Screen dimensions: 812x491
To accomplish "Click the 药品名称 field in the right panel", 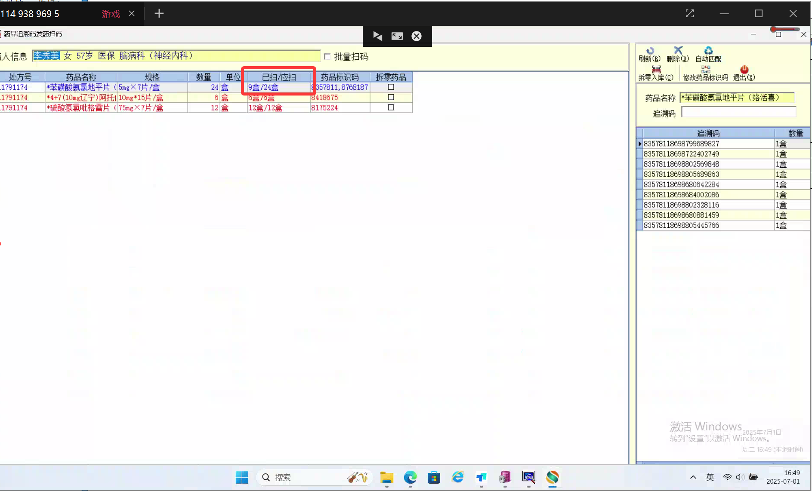I will 737,98.
